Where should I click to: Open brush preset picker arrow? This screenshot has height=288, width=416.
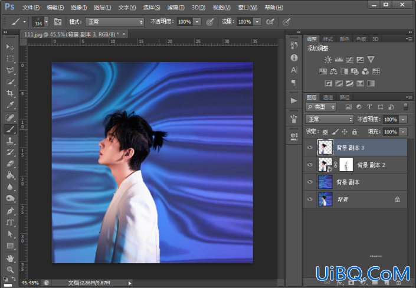(x=47, y=22)
